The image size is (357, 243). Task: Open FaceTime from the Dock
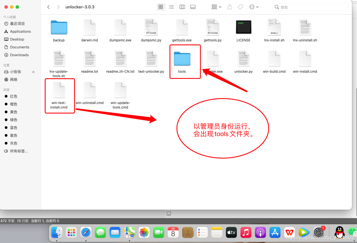pos(159,232)
